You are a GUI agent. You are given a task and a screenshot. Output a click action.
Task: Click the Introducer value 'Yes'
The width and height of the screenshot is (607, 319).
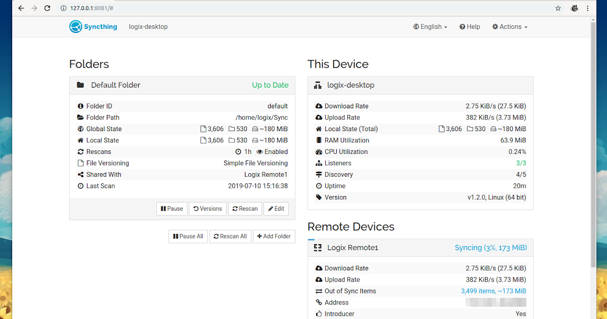(x=521, y=314)
